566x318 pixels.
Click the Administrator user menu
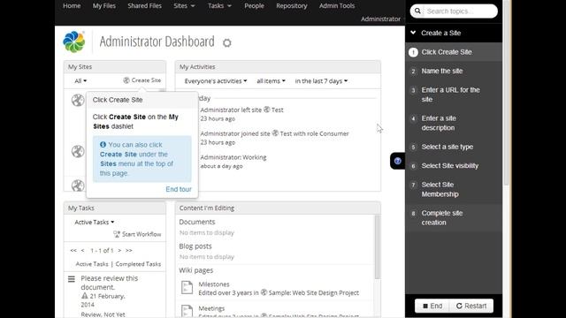click(x=380, y=19)
